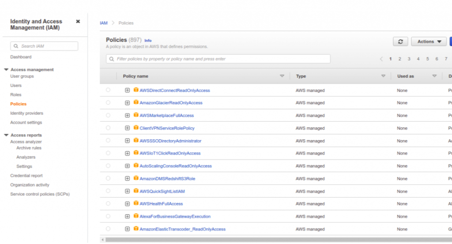This screenshot has height=244, width=452.
Task: Select radio button for AWSMarketplaceFullAccess
Action: pyautogui.click(x=108, y=115)
